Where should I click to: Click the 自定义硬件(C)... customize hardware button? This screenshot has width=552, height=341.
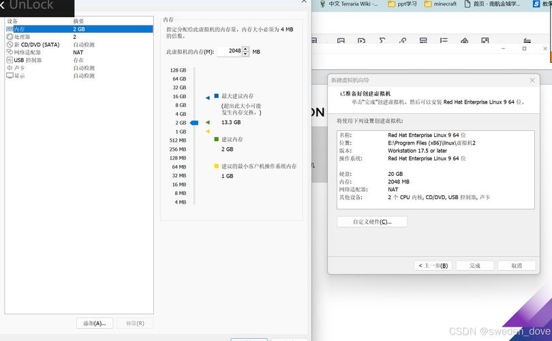372,222
